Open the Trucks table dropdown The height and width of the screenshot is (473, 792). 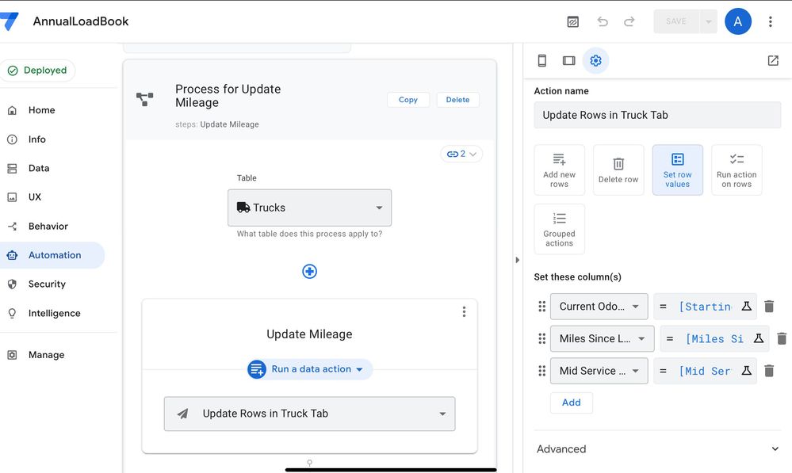click(310, 208)
